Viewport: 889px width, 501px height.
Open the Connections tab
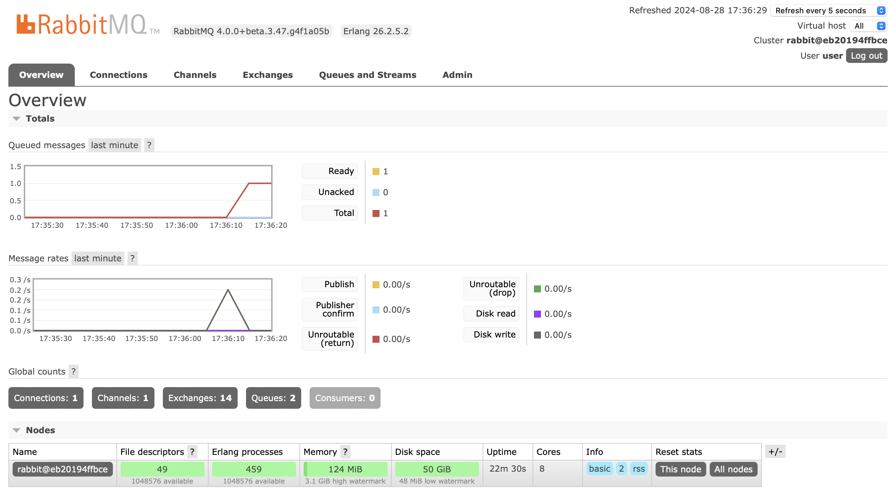coord(118,75)
